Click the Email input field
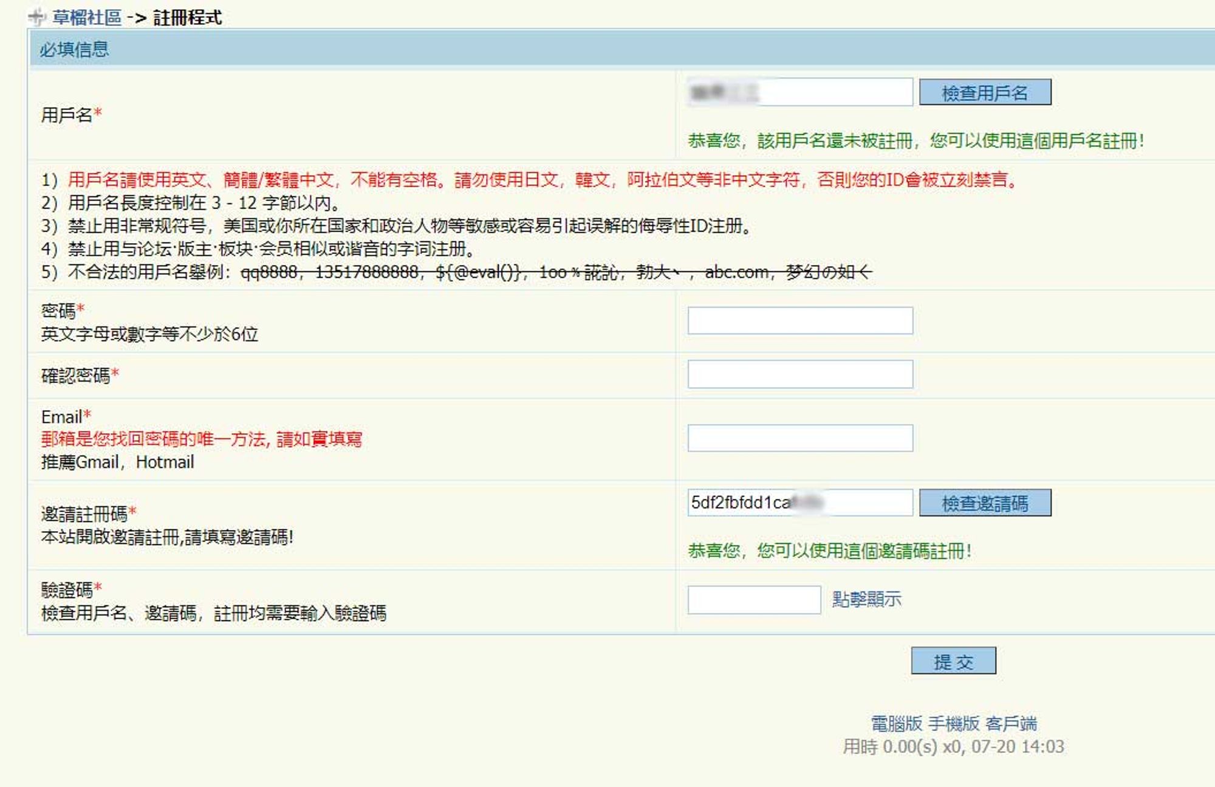Screen dimensions: 1215x787 tap(801, 437)
